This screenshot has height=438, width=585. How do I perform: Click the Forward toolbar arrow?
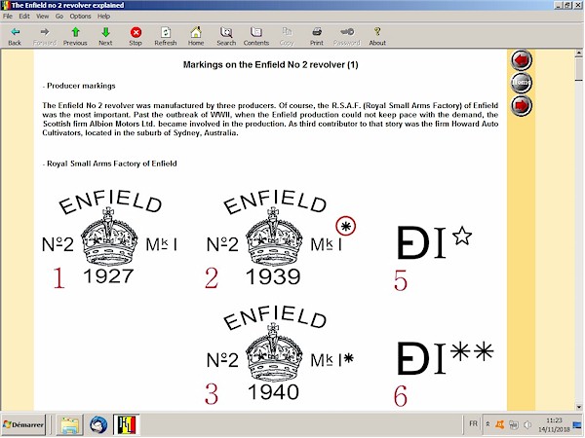point(45,36)
